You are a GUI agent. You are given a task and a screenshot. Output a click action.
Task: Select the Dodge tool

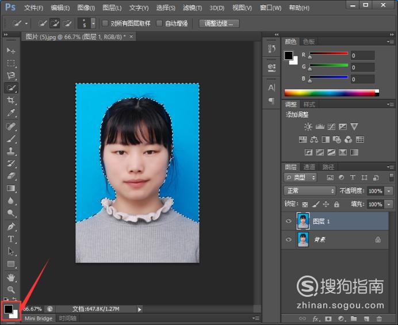pos(11,213)
